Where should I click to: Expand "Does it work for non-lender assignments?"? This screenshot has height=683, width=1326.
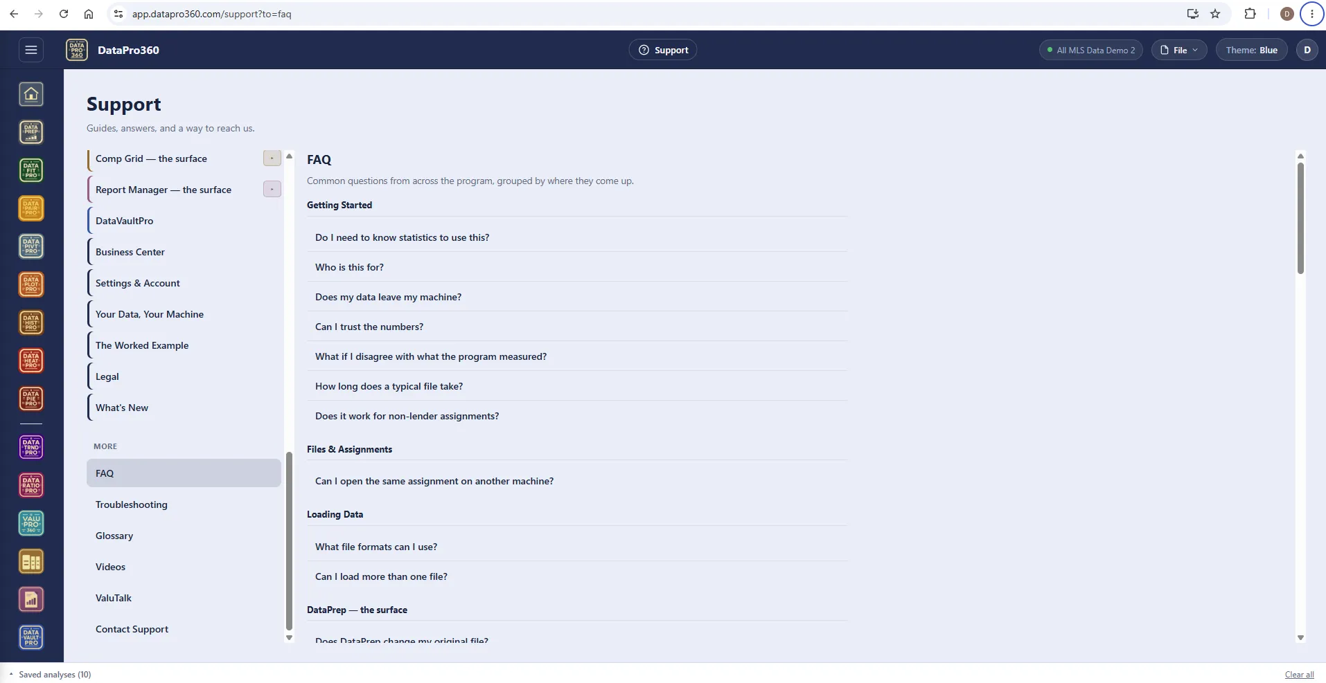(x=577, y=416)
